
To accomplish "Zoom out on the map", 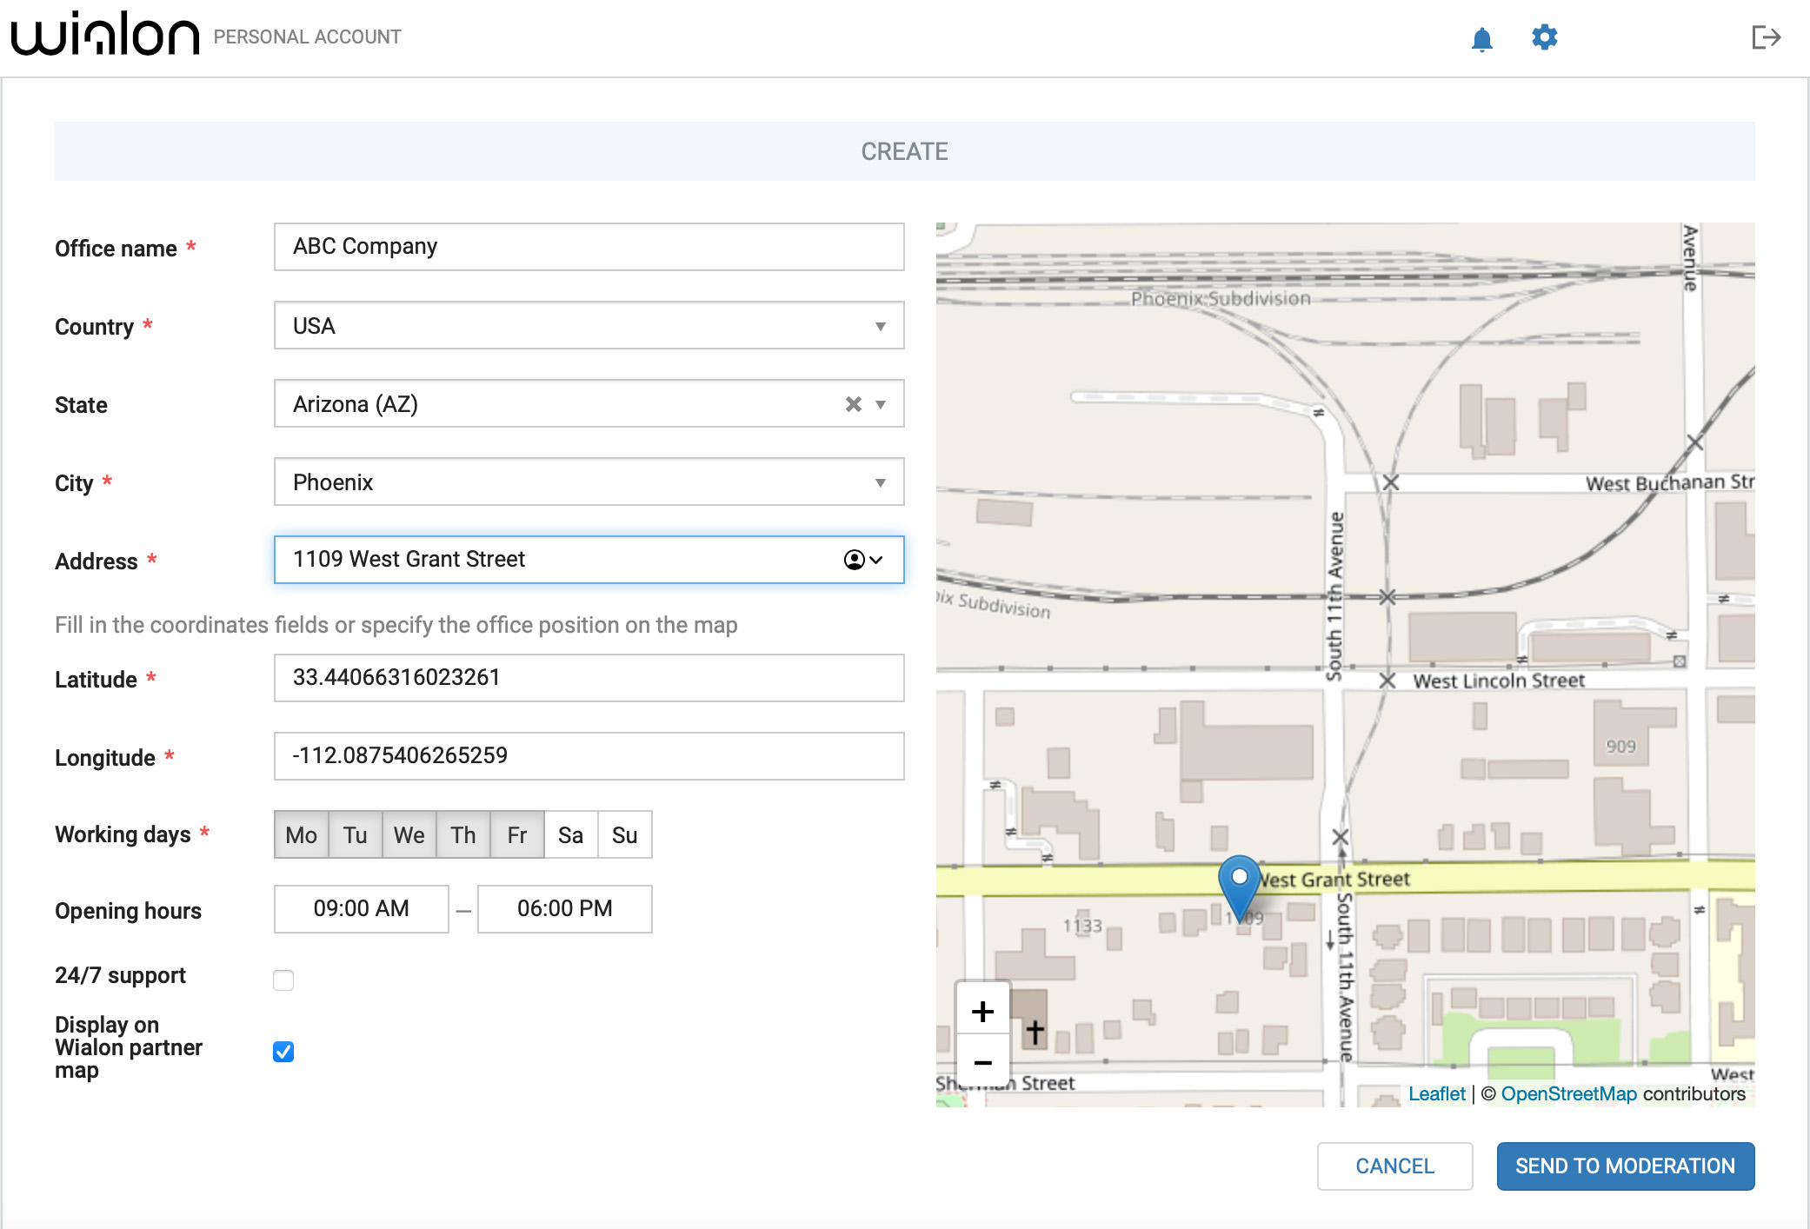I will coord(983,1062).
